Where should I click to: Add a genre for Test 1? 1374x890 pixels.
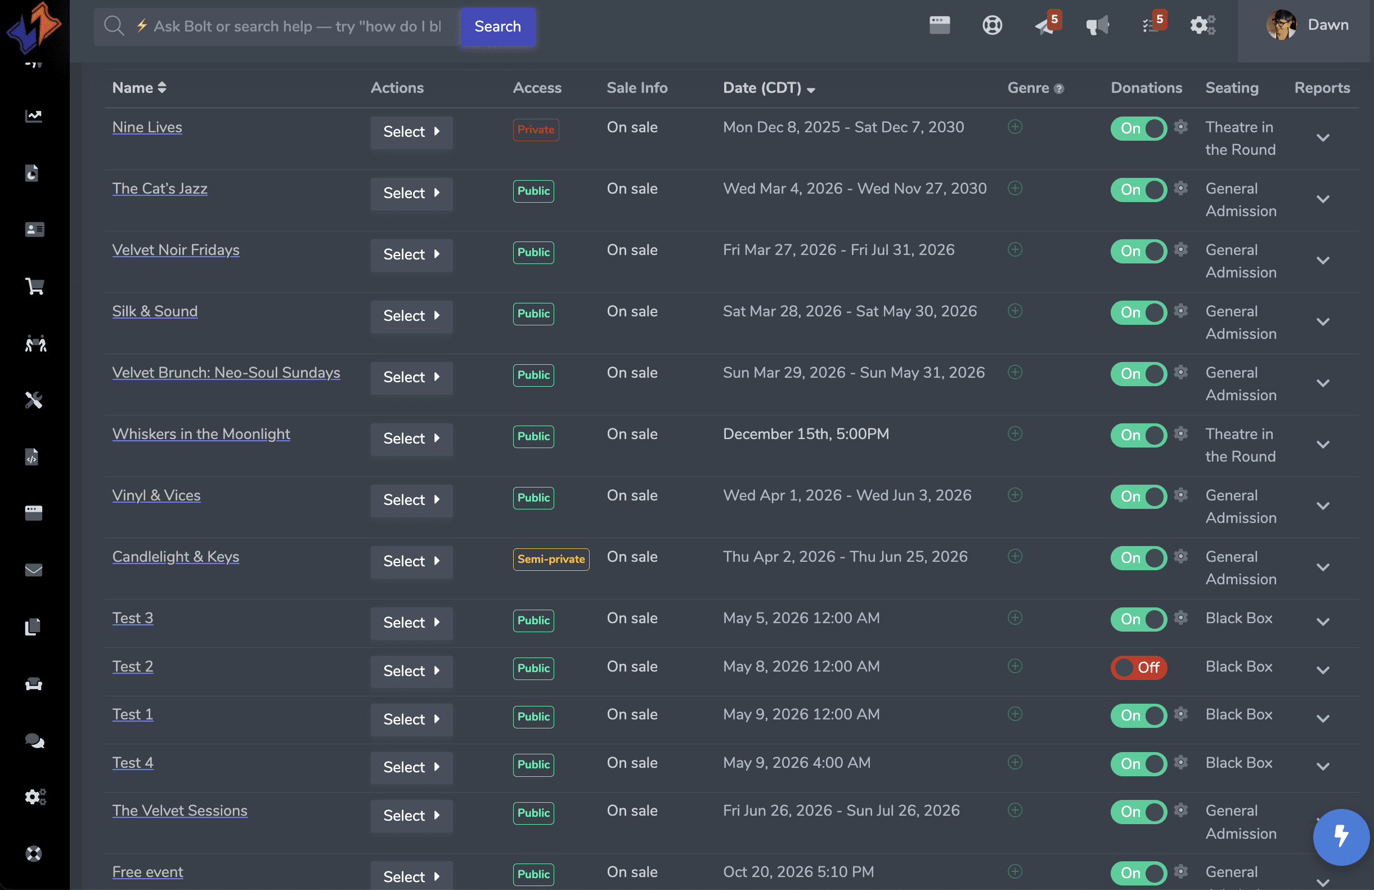click(x=1015, y=714)
